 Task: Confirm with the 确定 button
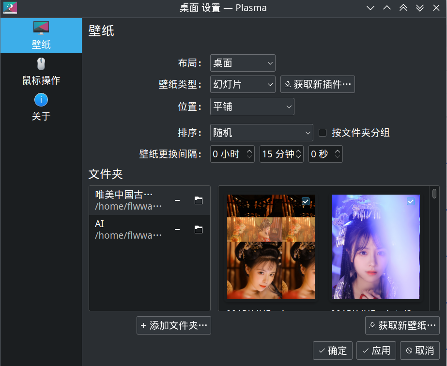pyautogui.click(x=333, y=351)
